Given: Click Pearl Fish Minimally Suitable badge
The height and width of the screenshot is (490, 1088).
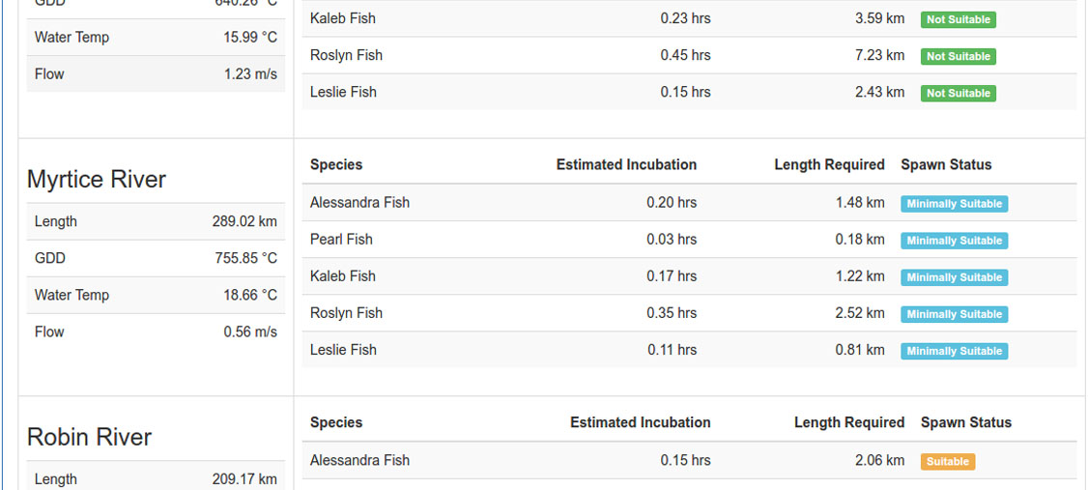Looking at the screenshot, I should [954, 241].
